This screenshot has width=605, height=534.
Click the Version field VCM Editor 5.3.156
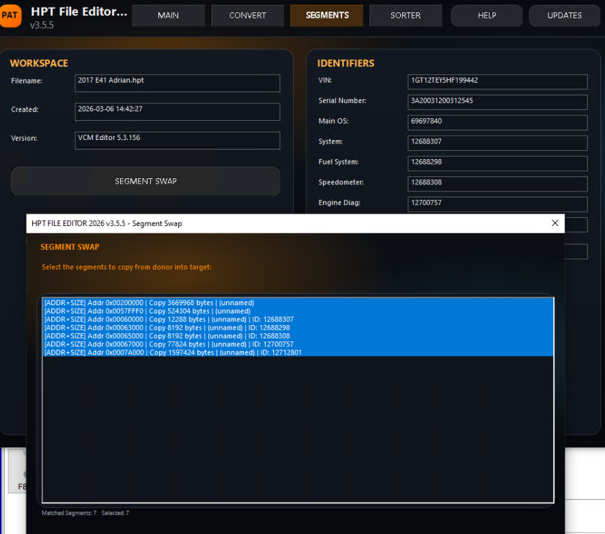coord(177,140)
